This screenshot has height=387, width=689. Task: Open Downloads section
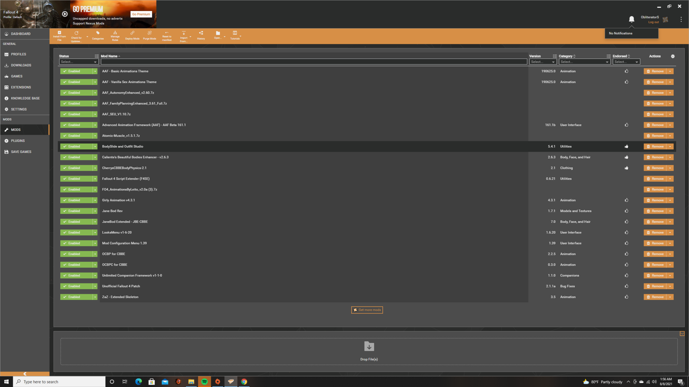tap(25, 65)
